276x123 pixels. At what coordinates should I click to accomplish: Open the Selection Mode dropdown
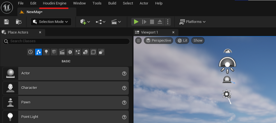pyautogui.click(x=51, y=22)
